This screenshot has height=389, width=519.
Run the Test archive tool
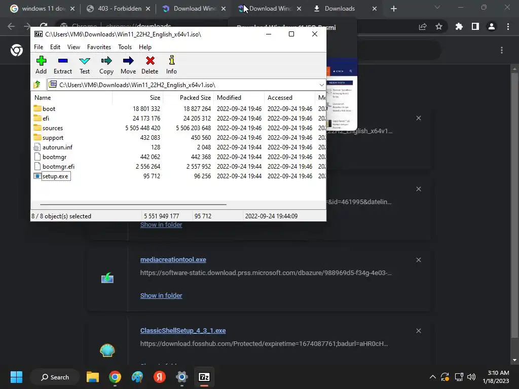click(85, 65)
